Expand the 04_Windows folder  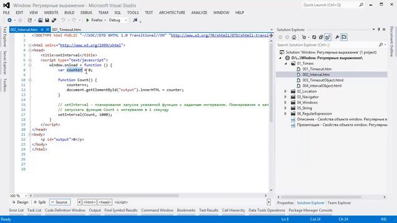click(285, 102)
